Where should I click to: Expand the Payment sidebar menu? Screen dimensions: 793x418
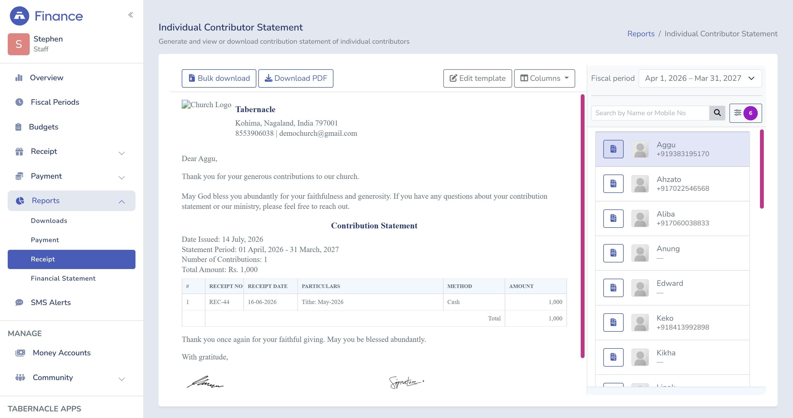(x=71, y=176)
